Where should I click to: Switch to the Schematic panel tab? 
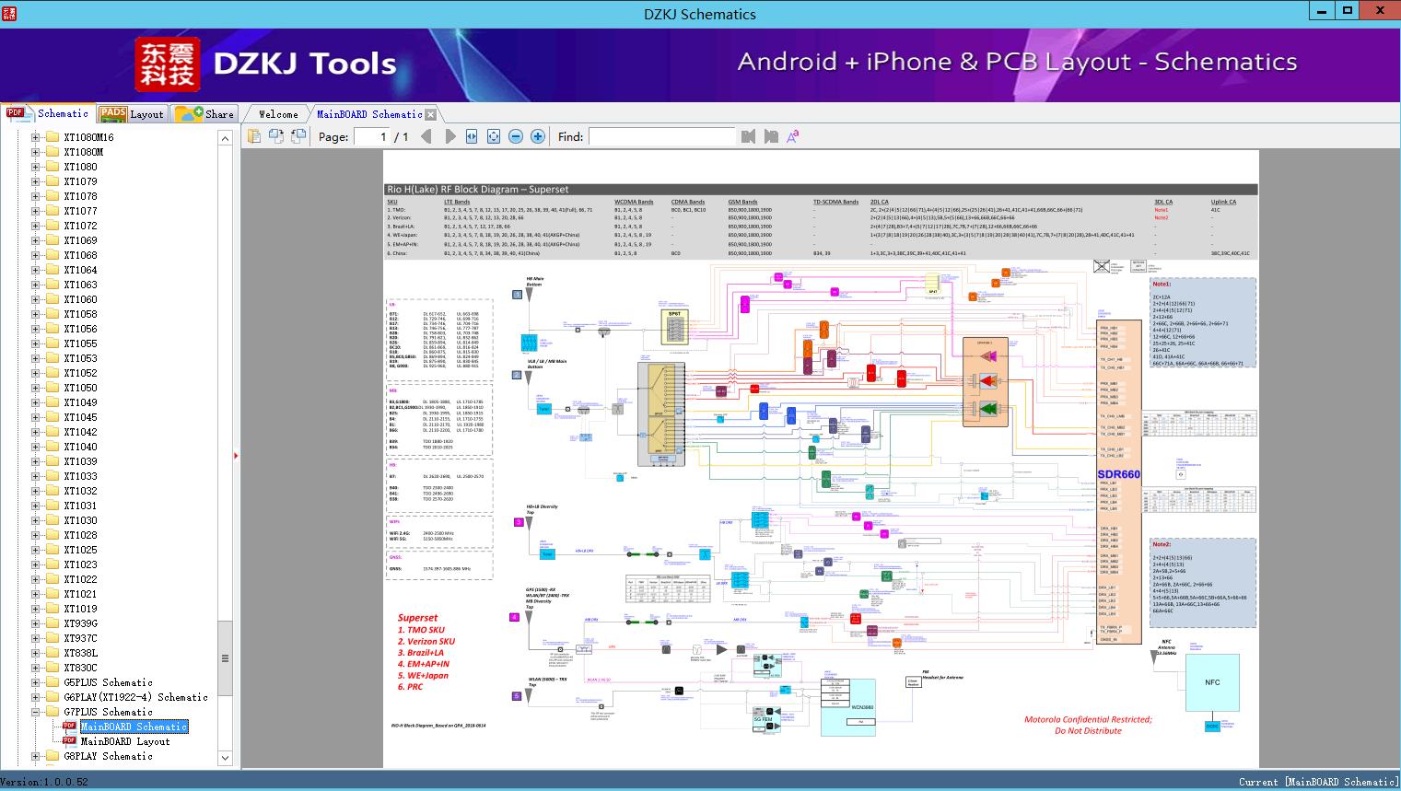48,113
